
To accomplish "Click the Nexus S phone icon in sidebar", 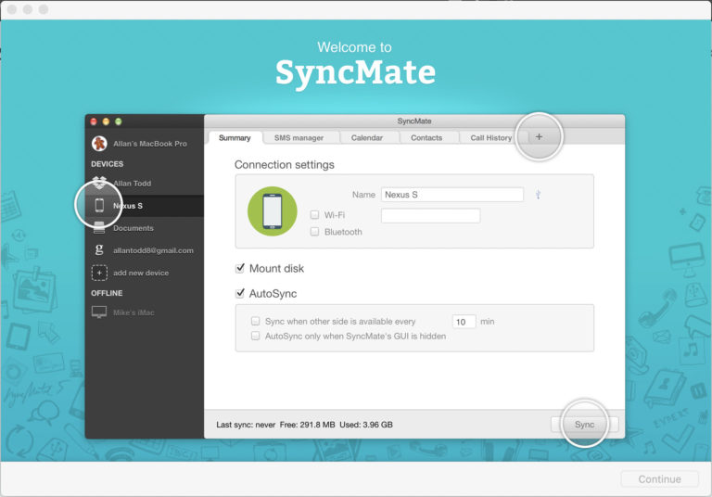I will (x=99, y=206).
